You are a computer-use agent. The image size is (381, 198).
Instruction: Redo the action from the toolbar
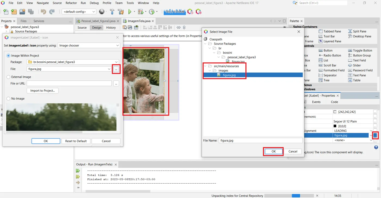pyautogui.click(x=52, y=12)
